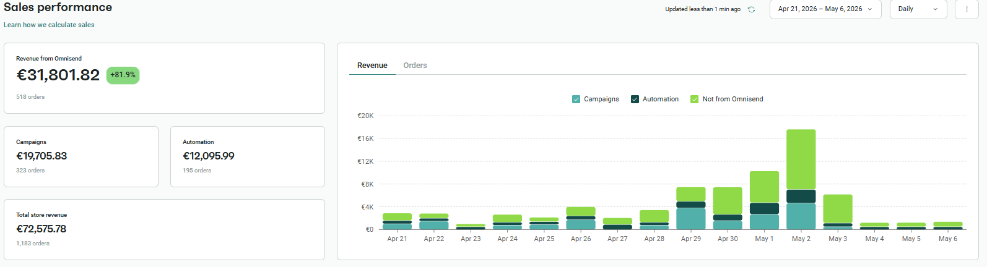Click the May 1 chart bar
The image size is (987, 267).
[764, 200]
